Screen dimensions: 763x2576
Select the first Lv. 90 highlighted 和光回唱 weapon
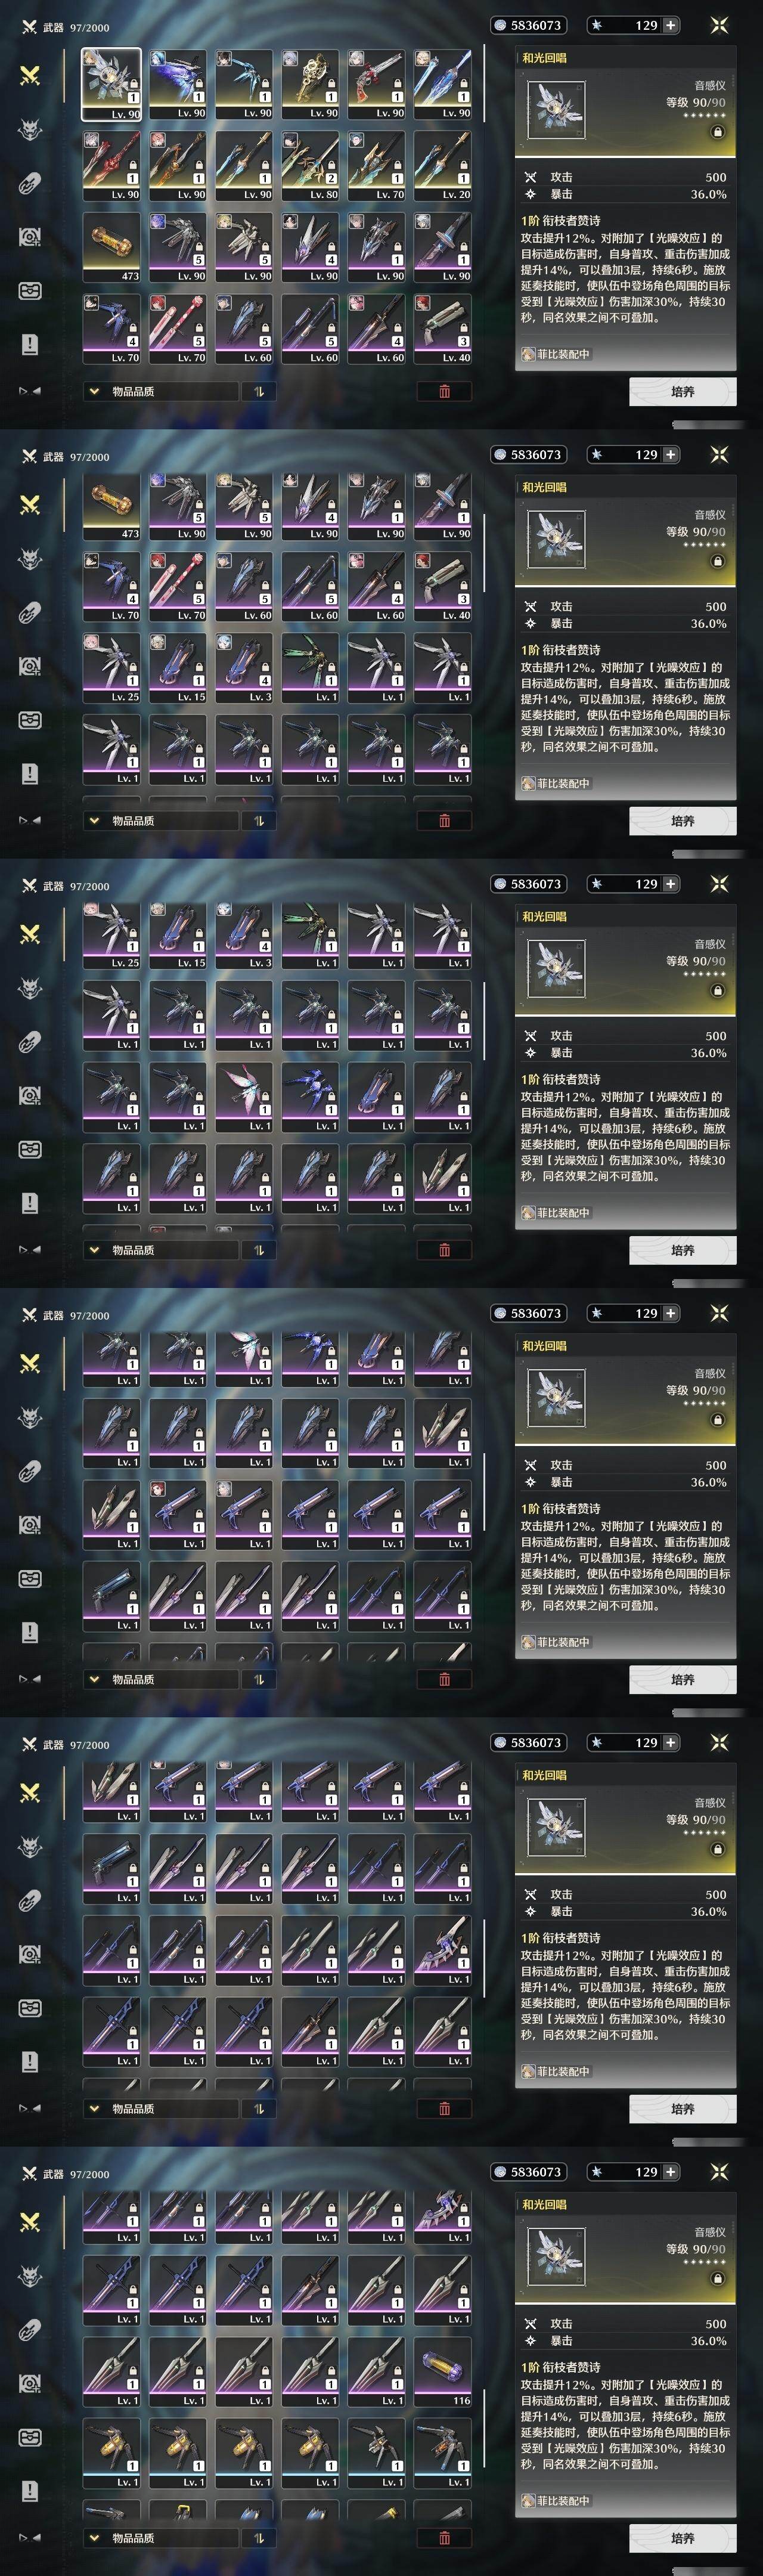tap(111, 84)
